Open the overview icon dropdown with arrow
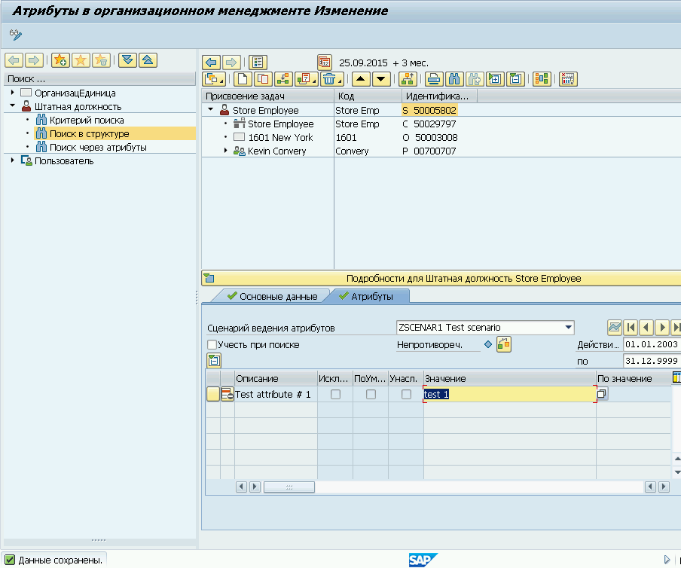The image size is (681, 568). tap(214, 79)
